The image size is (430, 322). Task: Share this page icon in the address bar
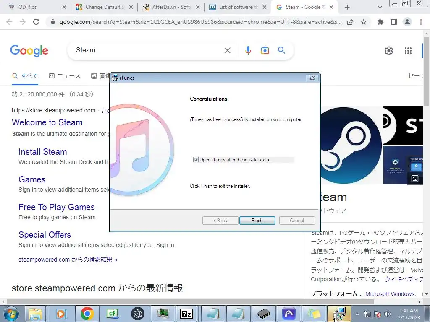[350, 22]
